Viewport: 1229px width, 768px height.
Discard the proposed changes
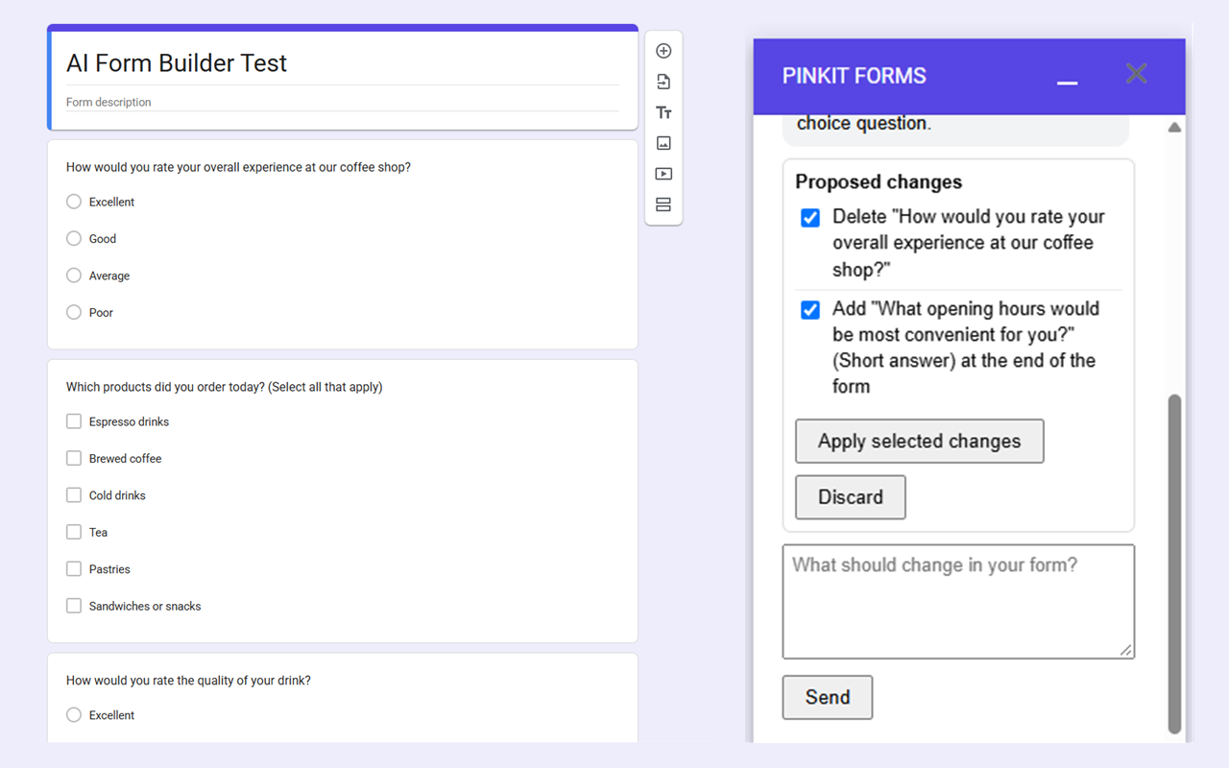851,497
